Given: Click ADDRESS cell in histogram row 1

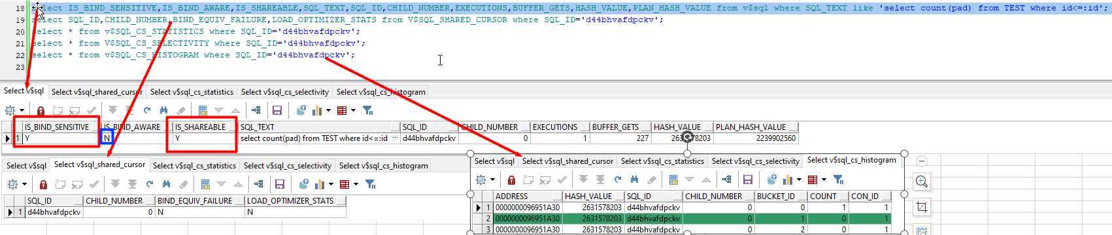Looking at the screenshot, I should point(527,208).
